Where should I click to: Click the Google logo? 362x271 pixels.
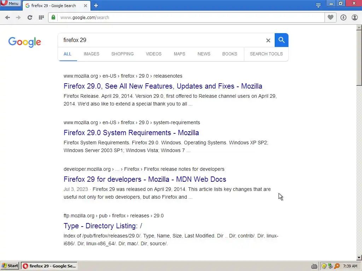tap(25, 42)
